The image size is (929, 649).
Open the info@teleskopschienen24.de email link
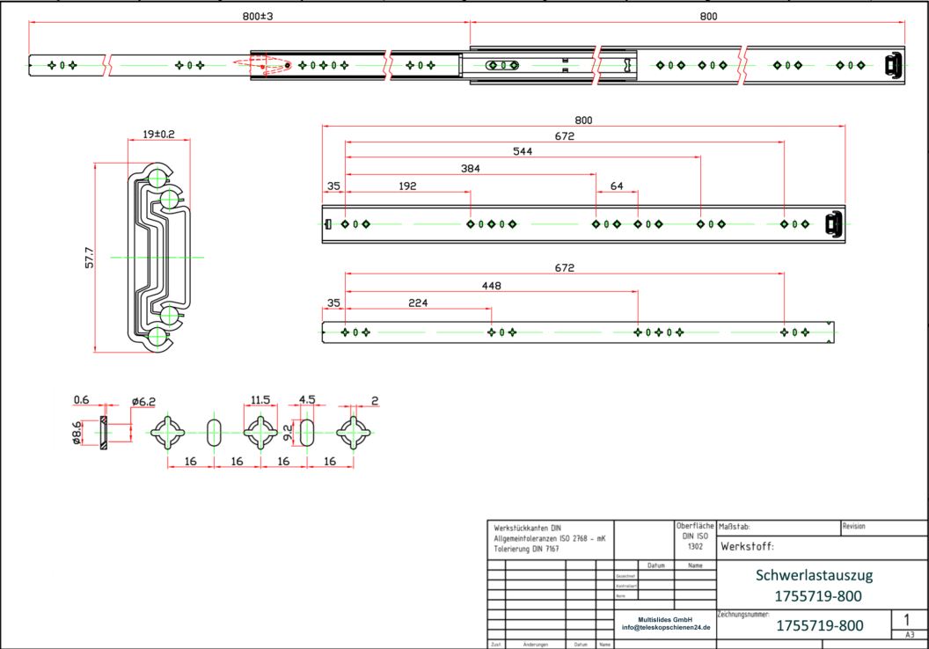pyautogui.click(x=665, y=628)
